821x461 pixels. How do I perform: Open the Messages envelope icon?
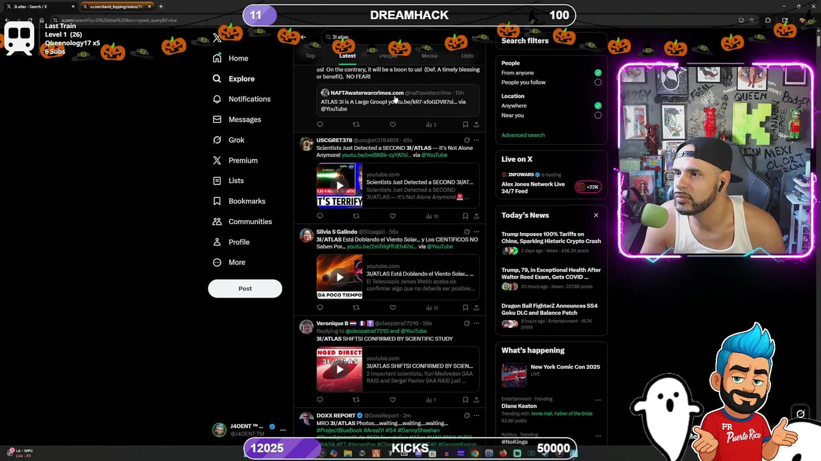click(217, 120)
